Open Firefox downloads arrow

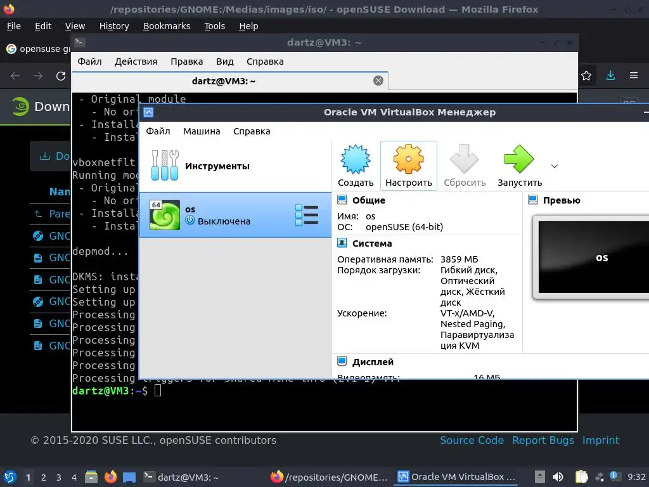610,76
